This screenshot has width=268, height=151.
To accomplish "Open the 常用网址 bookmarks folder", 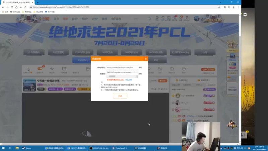I will pos(27,12).
